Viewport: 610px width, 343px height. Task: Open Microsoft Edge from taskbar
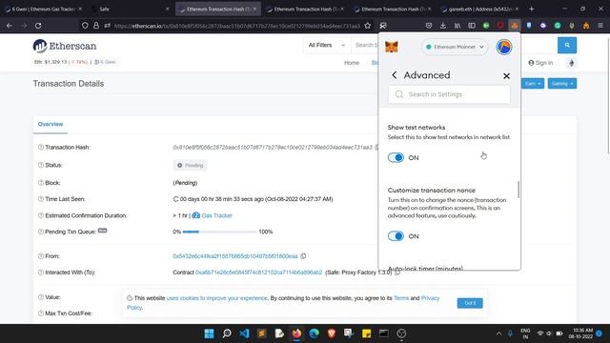click(x=314, y=333)
